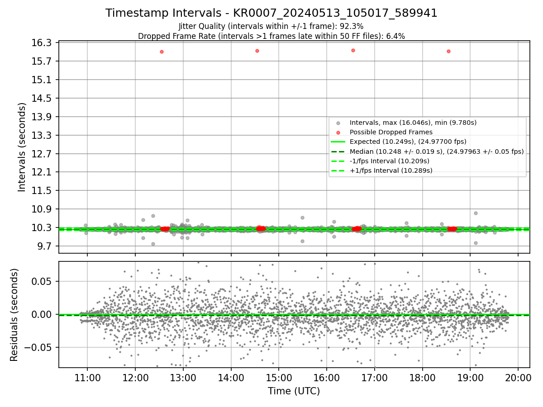
Task: Click the legend entry "Intervals, max (16.046s), min (9.780s)"
Action: tap(413, 123)
